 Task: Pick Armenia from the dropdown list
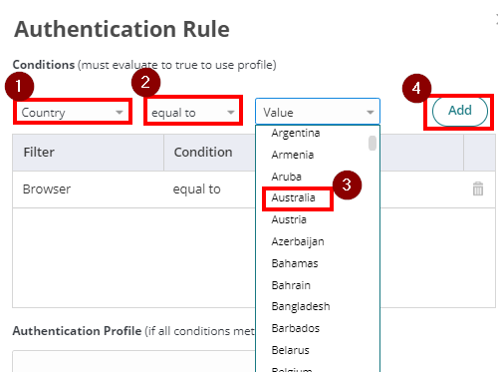pos(293,155)
